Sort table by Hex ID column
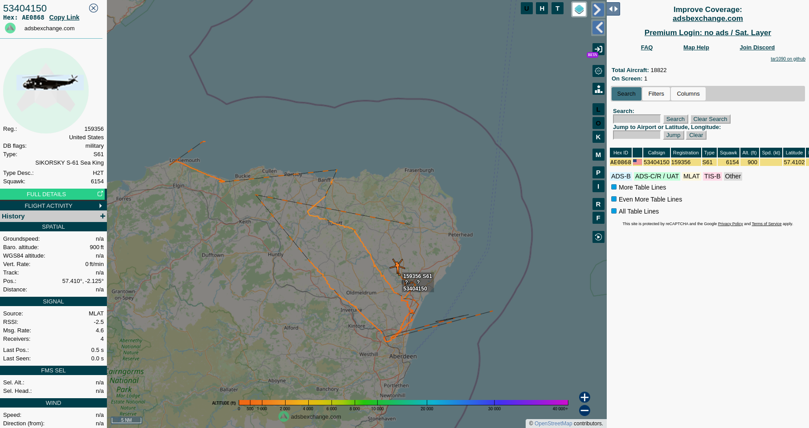This screenshot has height=428, width=809. 621,153
